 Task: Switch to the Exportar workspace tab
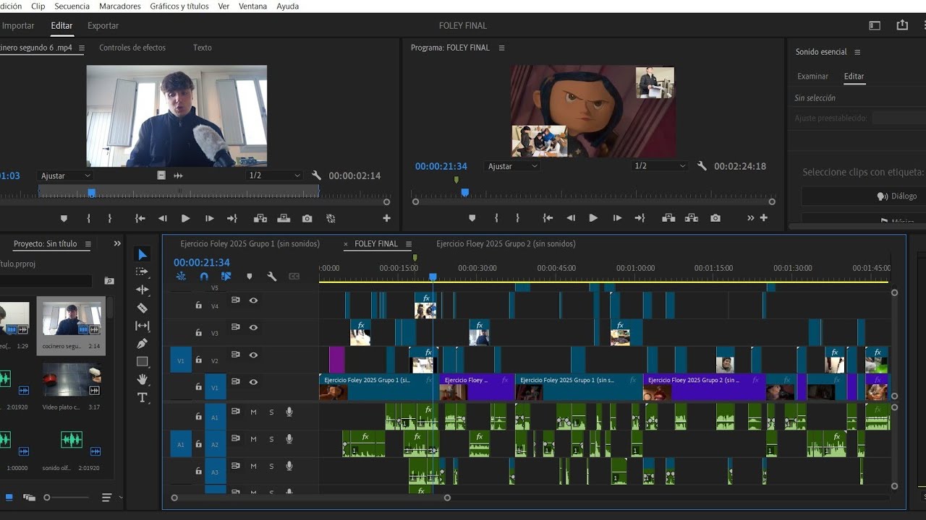[x=103, y=25]
